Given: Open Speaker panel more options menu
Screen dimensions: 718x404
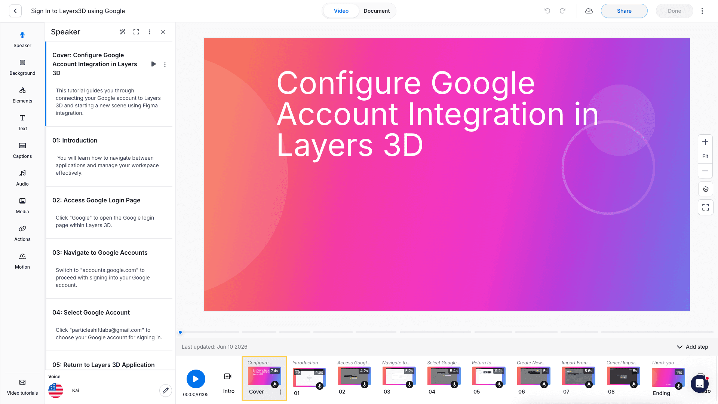Looking at the screenshot, I should pos(150,32).
